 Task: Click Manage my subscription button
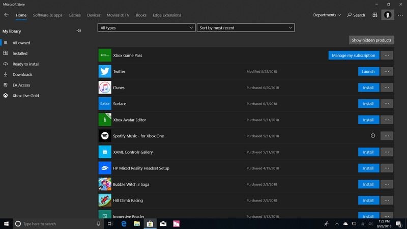click(x=354, y=55)
